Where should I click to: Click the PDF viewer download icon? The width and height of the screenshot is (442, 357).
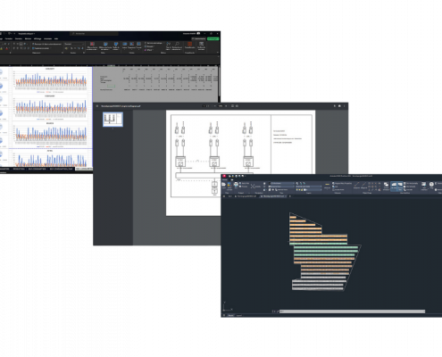tap(335, 106)
